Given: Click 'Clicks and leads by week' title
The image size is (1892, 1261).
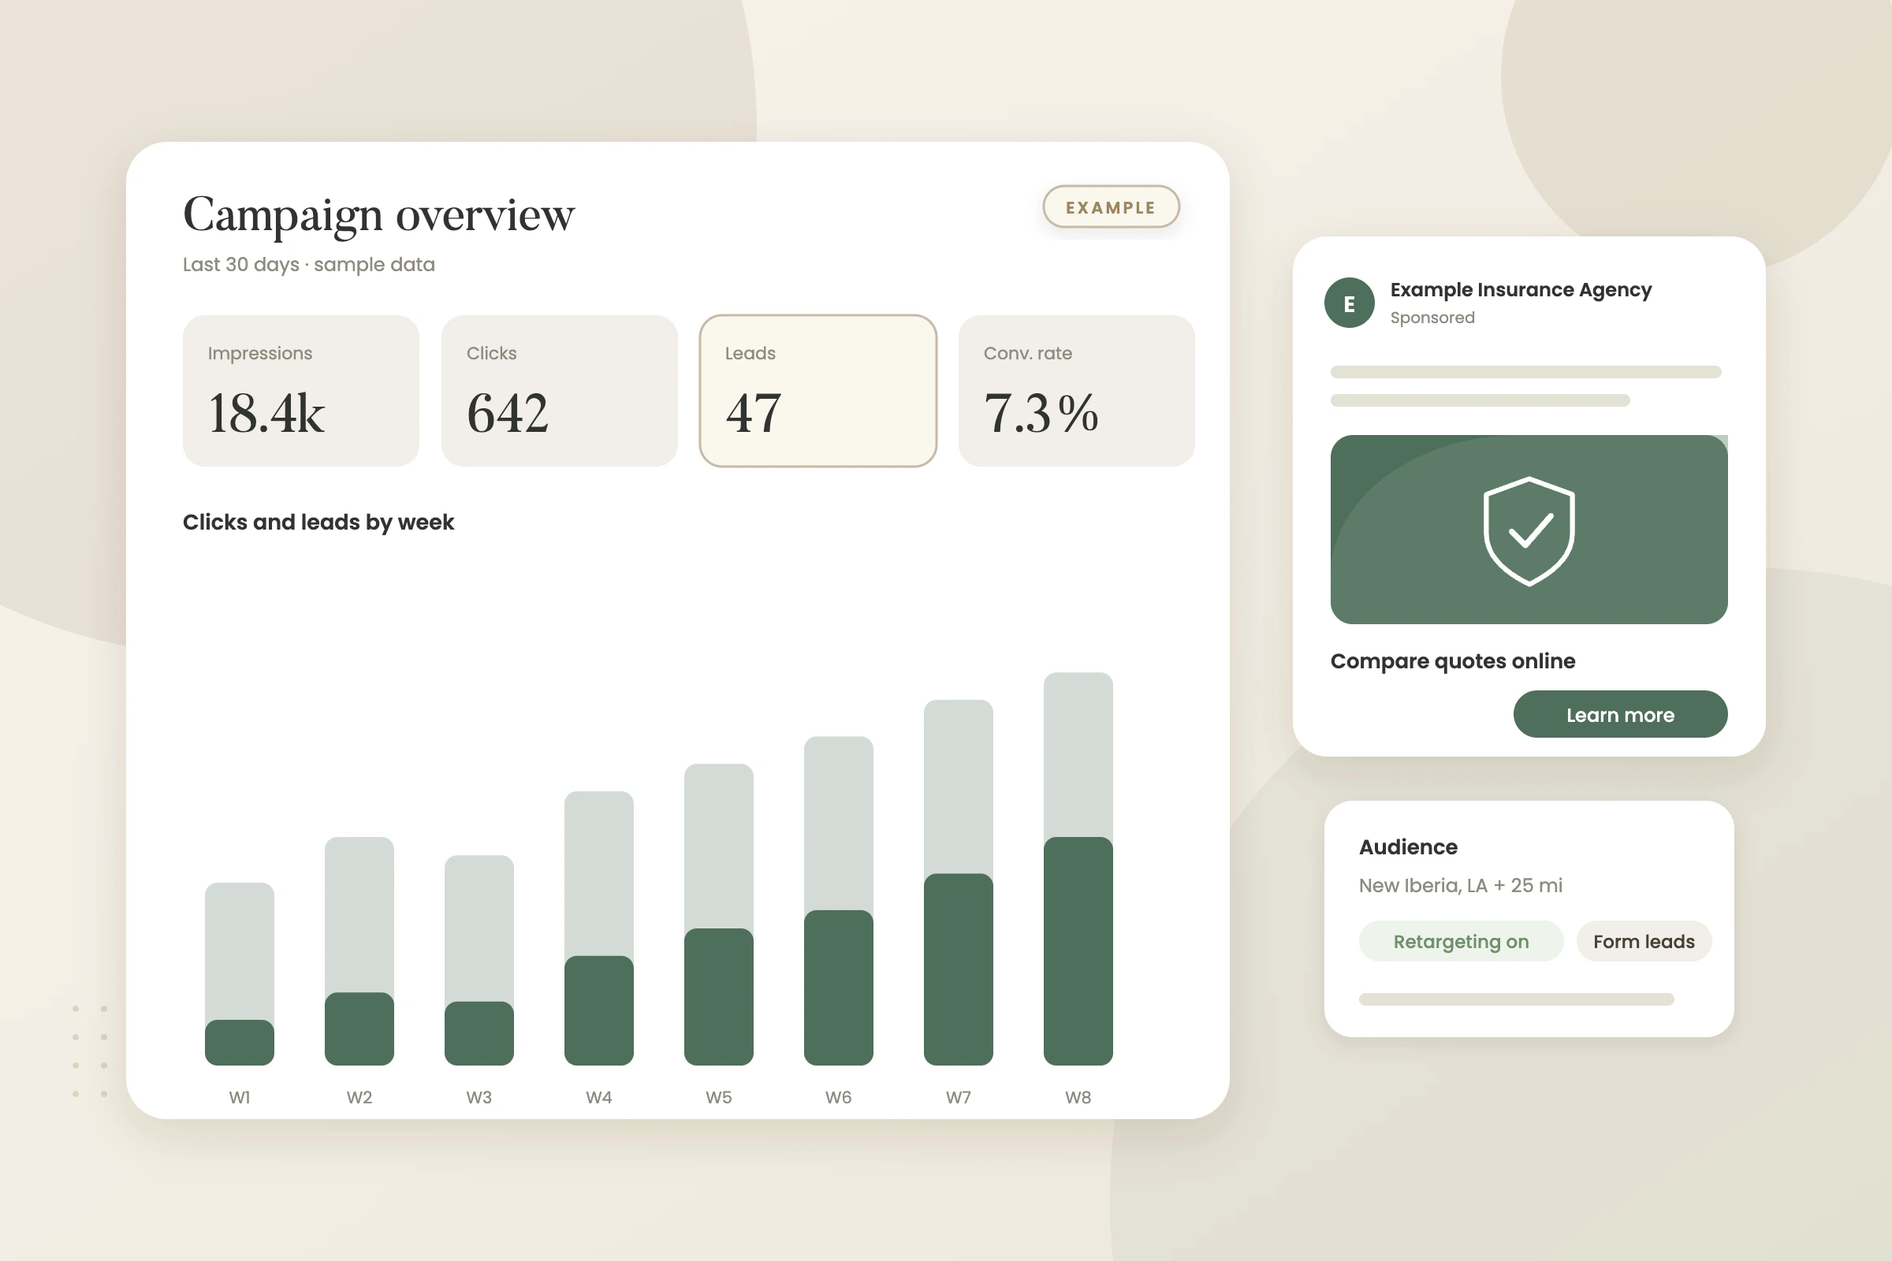Looking at the screenshot, I should tap(318, 522).
